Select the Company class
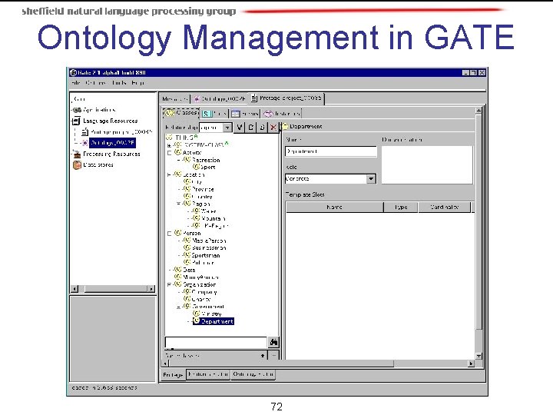 point(204,292)
